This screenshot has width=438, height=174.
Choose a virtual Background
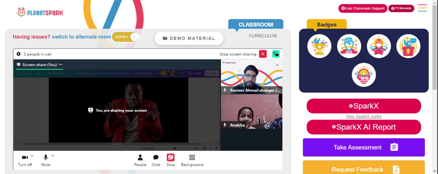192,160
